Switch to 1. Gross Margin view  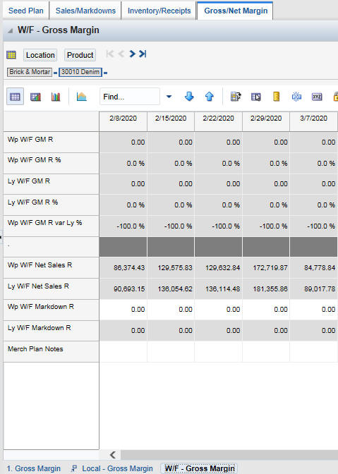34,468
